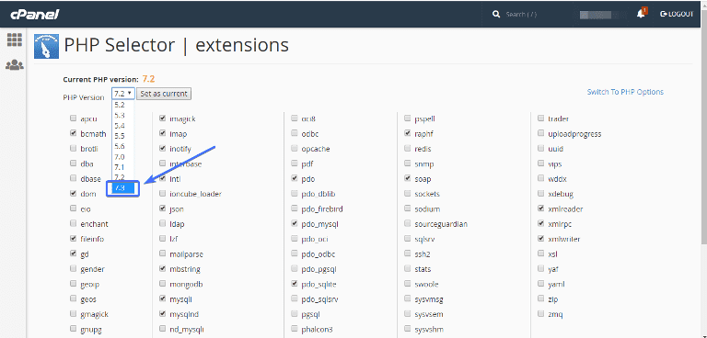Screen dimensions: 707x338
Task: Enable the opcache extension
Action: 295,148
